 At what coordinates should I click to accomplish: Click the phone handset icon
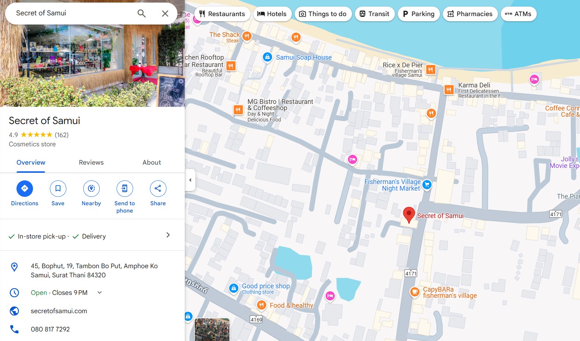click(x=14, y=329)
